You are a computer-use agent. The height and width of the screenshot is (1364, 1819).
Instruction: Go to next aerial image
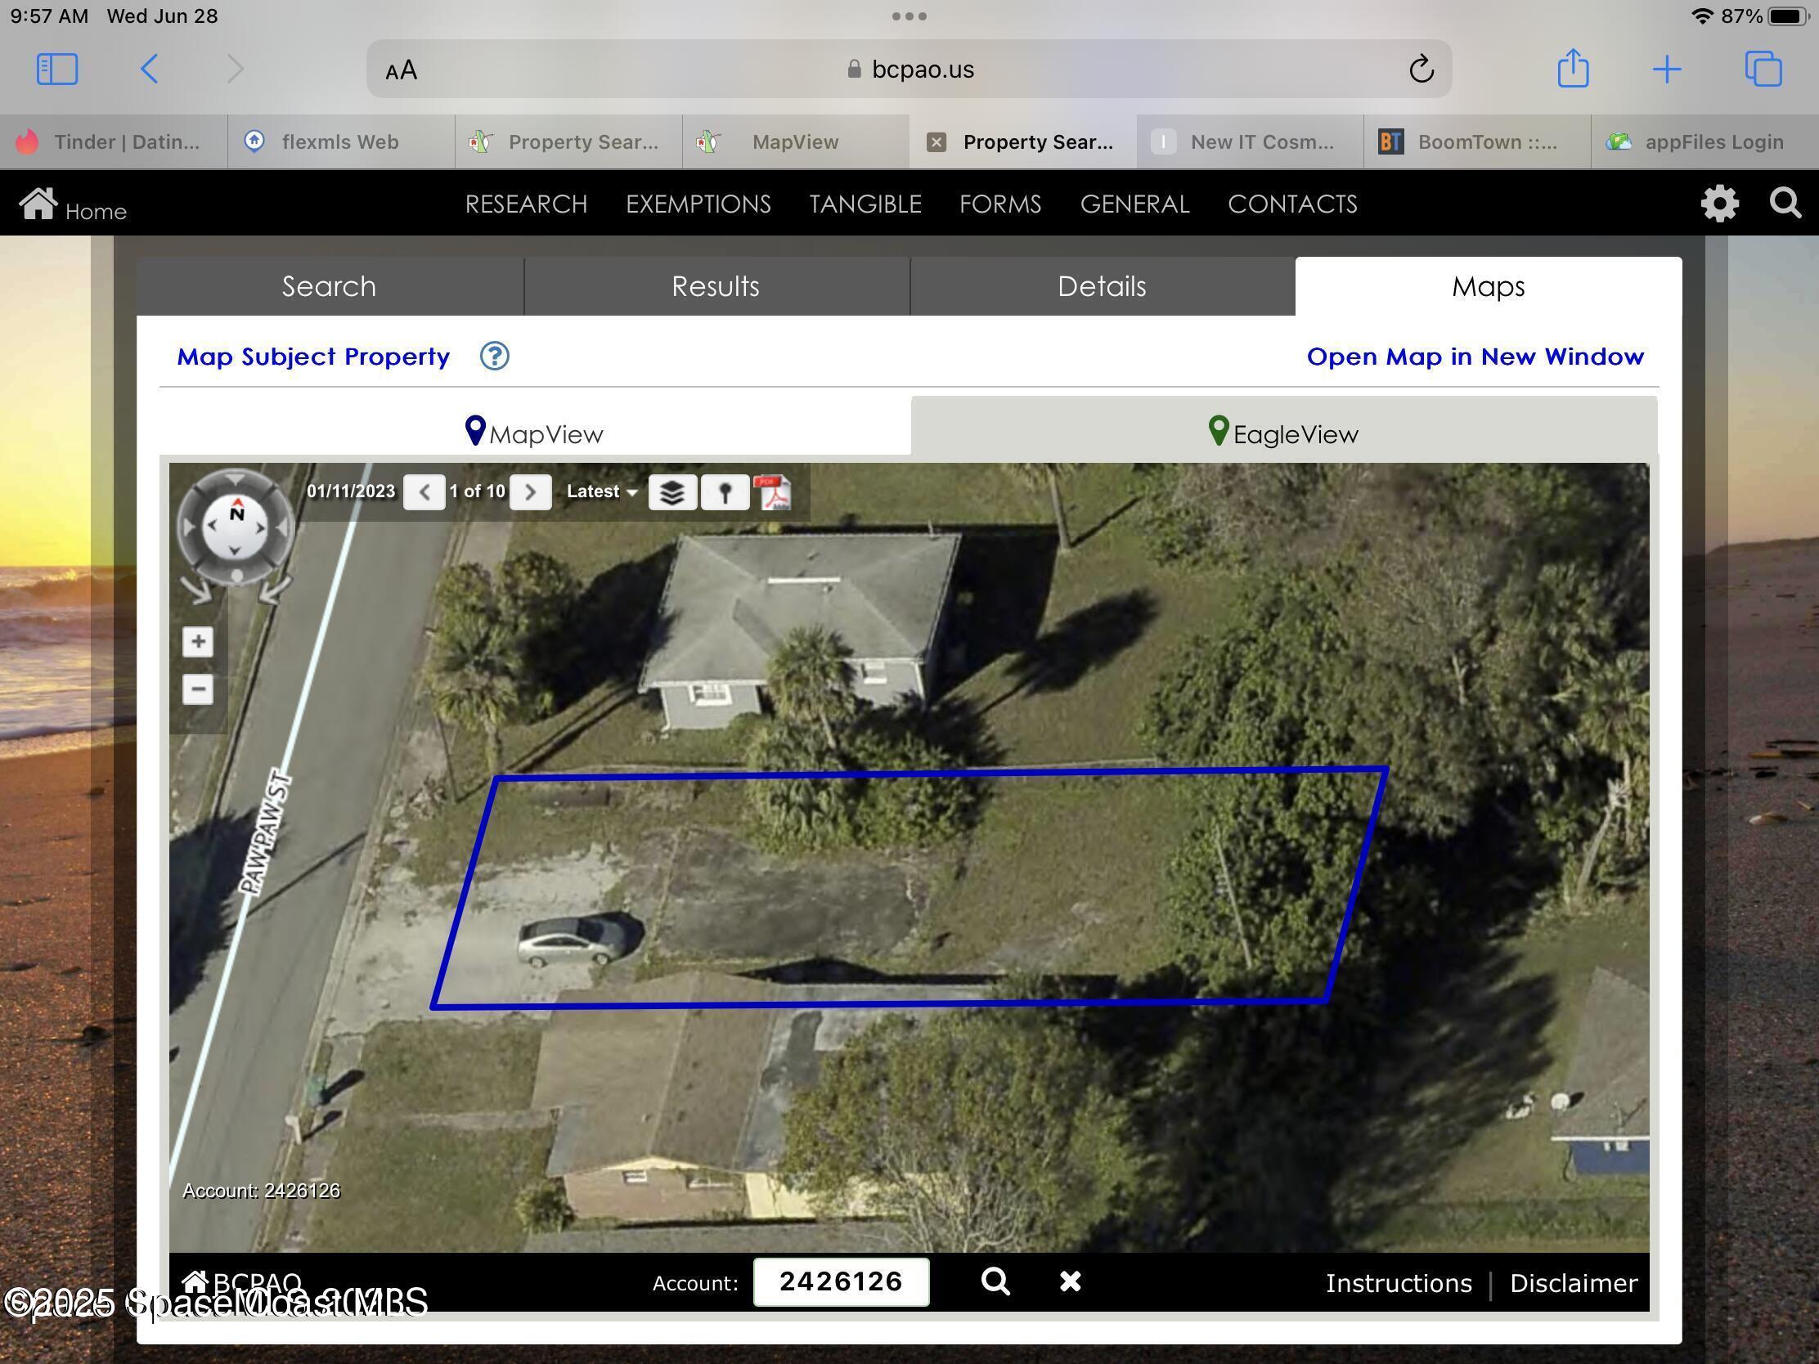pyautogui.click(x=530, y=491)
